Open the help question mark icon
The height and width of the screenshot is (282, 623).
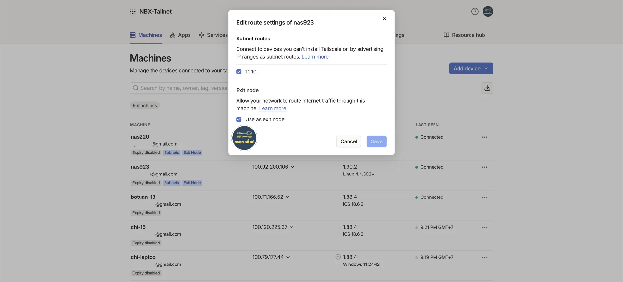point(475,12)
